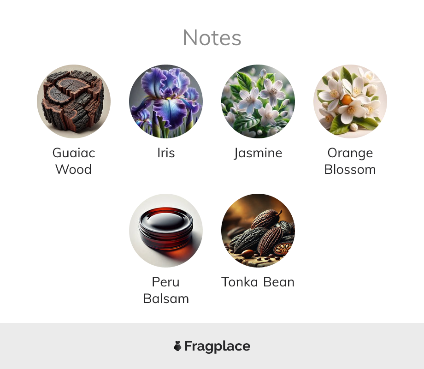Select the Iris text label
Image resolution: width=424 pixels, height=369 pixels.
click(x=166, y=153)
